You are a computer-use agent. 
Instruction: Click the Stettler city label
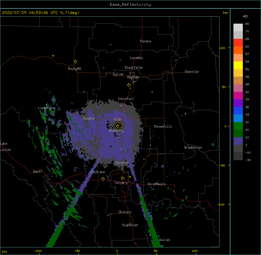coord(192,72)
